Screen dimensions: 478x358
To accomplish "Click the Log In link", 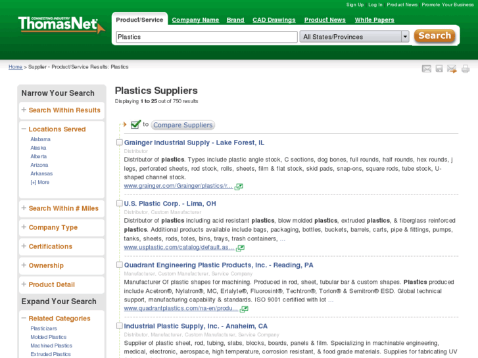I will pyautogui.click(x=375, y=5).
